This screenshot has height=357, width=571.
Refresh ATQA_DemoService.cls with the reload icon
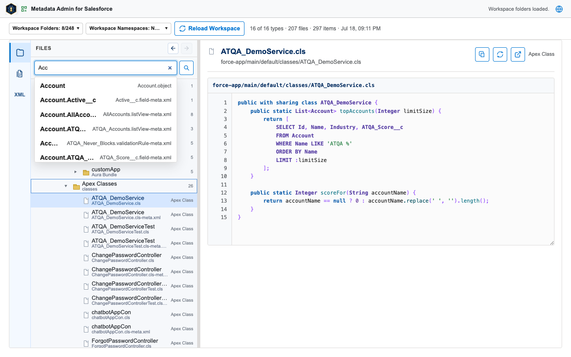point(500,54)
